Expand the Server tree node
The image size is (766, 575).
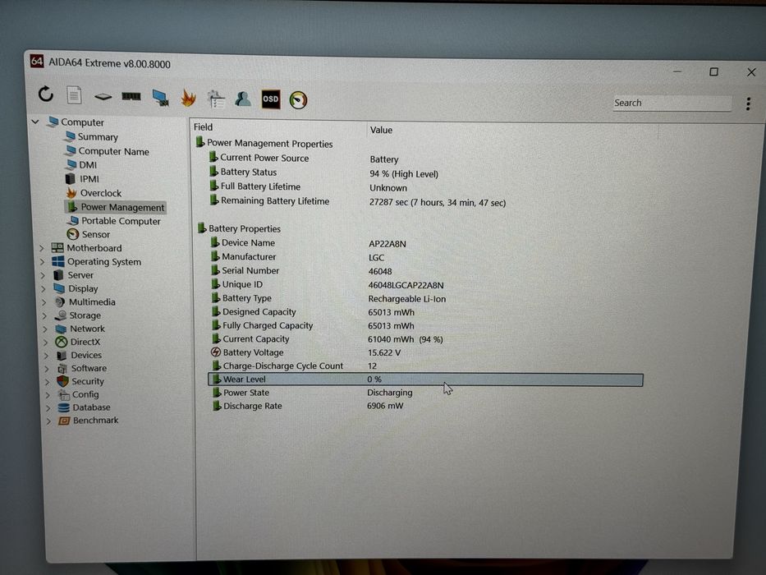[43, 275]
